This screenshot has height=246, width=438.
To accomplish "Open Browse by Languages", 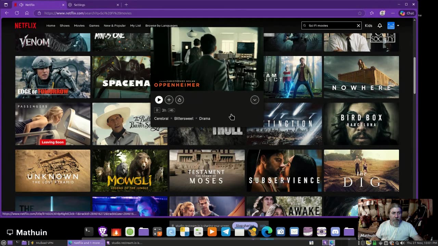I will [162, 26].
